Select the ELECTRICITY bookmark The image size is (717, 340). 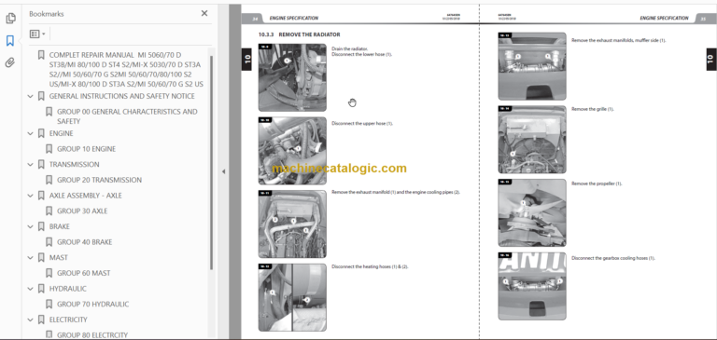tap(68, 320)
